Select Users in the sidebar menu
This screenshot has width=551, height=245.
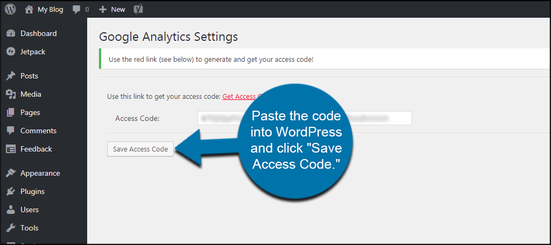30,210
